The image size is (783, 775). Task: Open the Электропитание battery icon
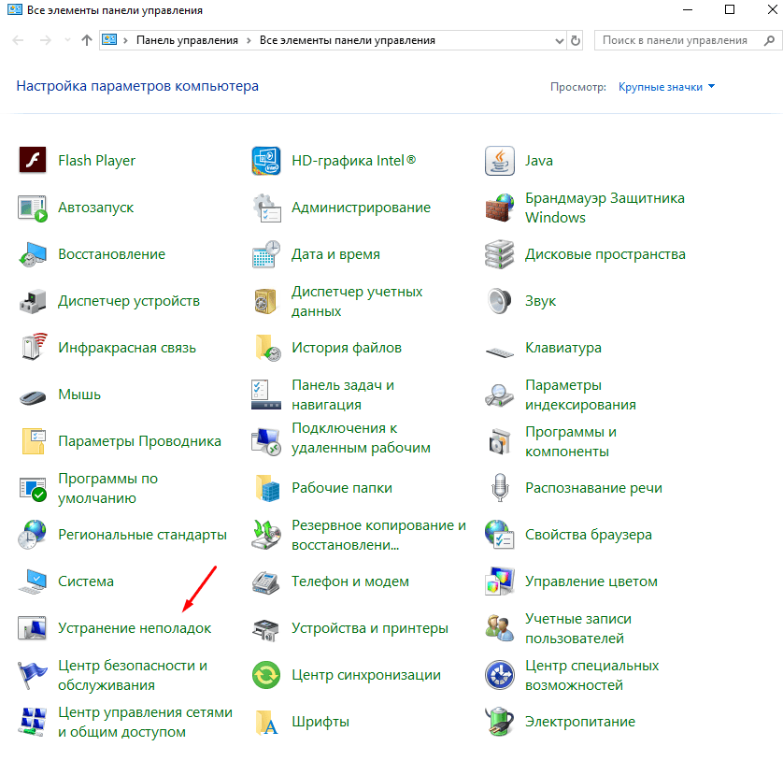[499, 722]
